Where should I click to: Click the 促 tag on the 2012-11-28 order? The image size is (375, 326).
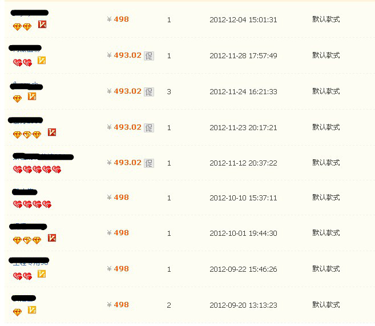click(149, 56)
